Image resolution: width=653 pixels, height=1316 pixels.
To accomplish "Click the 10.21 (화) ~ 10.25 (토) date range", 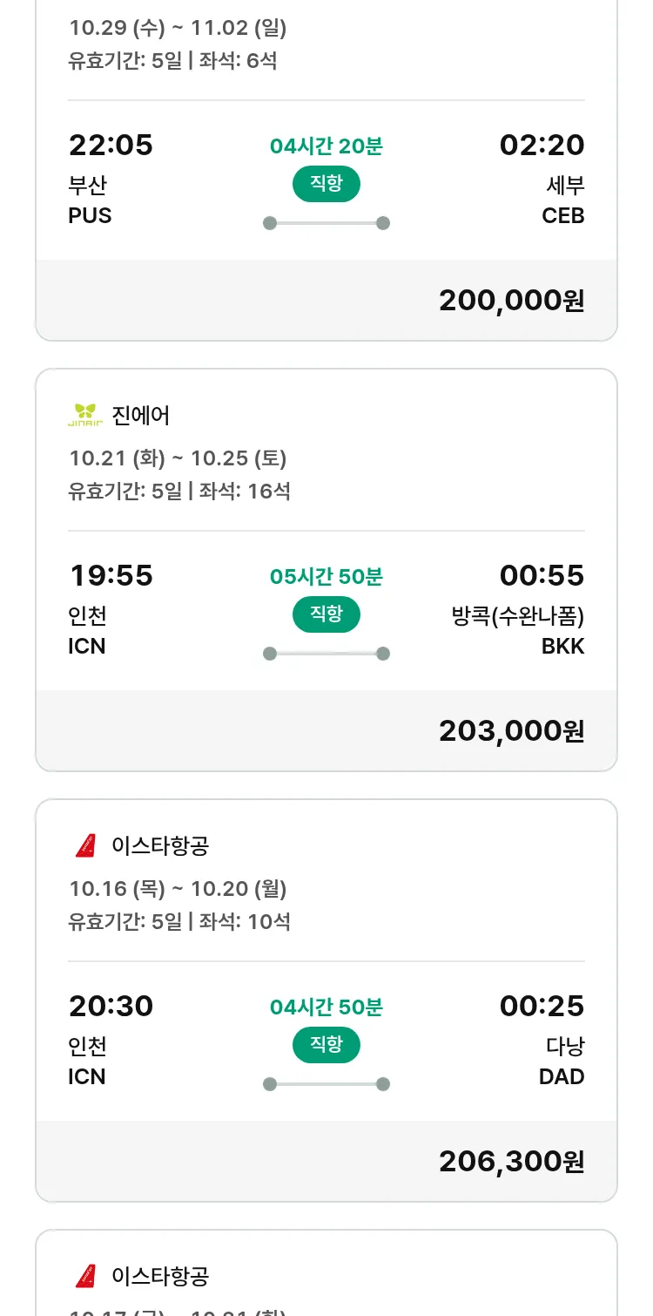I will (178, 458).
